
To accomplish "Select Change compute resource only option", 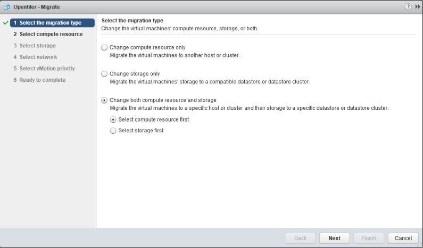I will [x=104, y=47].
